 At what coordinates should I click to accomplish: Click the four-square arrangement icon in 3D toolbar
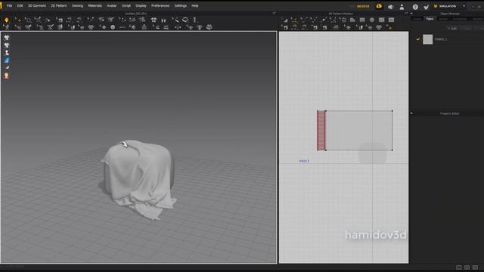coord(154,20)
